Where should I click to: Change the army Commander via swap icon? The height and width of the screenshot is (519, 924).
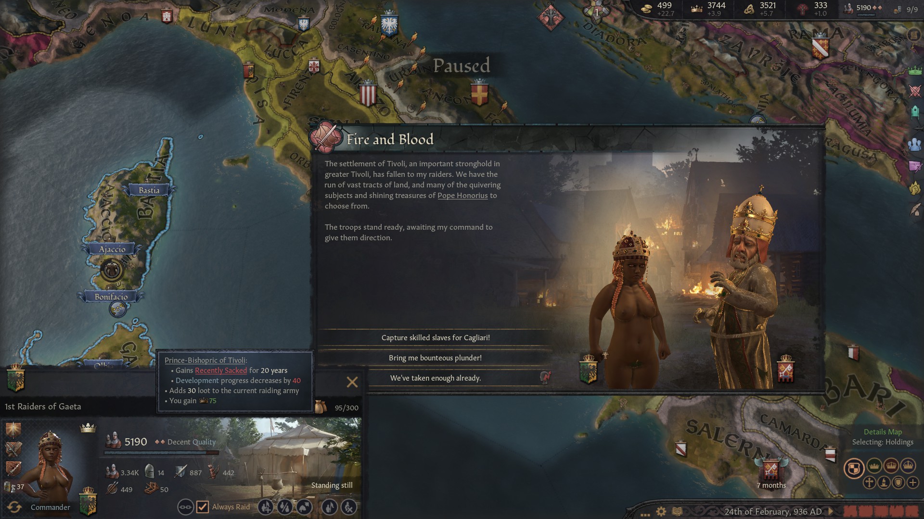[x=14, y=507]
